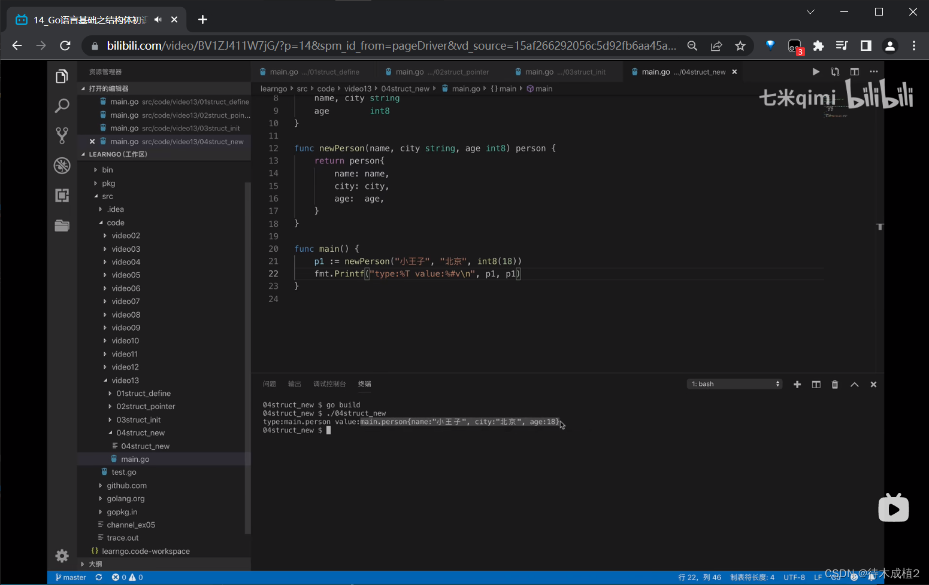Maximize the terminal panel with the up chevron
929x585 pixels.
click(x=855, y=385)
